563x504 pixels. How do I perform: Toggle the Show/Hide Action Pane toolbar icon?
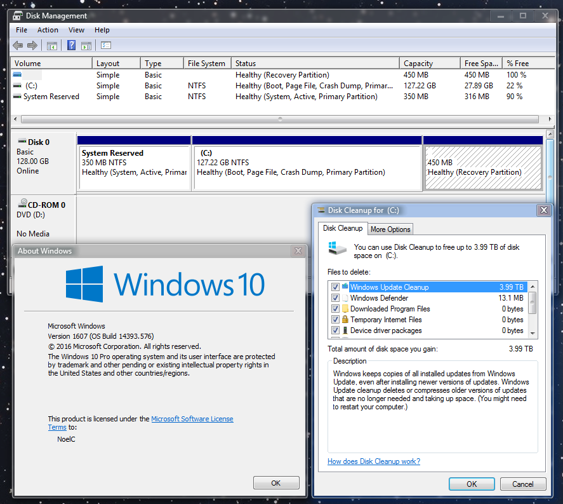86,46
